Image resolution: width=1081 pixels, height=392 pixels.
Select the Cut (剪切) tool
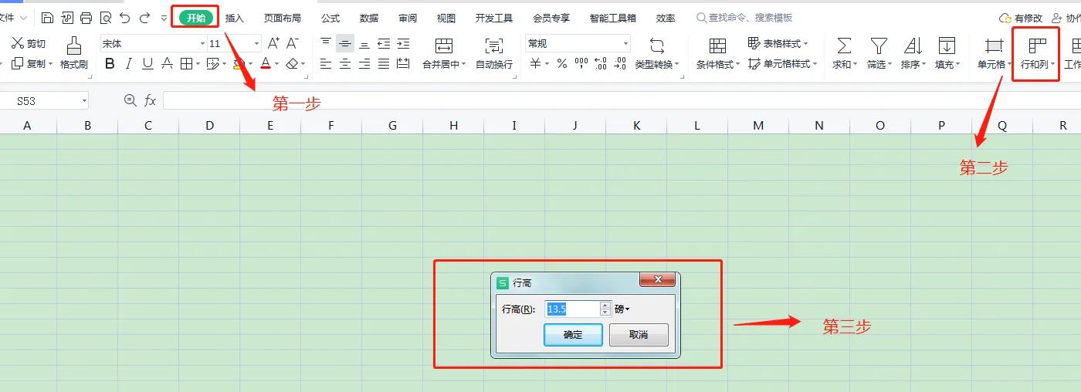pos(29,44)
